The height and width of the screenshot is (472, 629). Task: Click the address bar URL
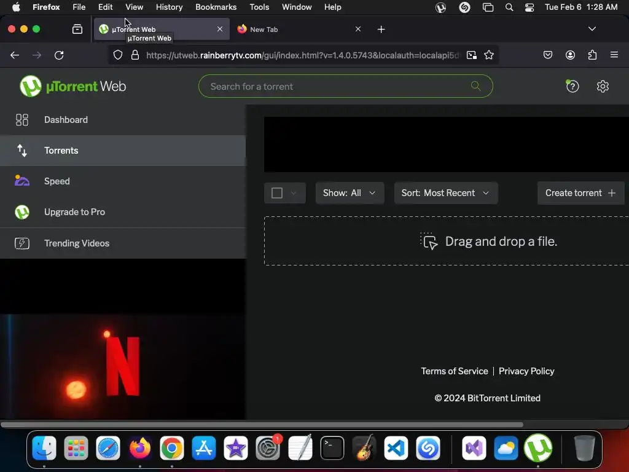pos(303,55)
